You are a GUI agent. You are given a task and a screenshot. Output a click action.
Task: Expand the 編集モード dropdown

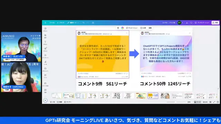pos(73,23)
